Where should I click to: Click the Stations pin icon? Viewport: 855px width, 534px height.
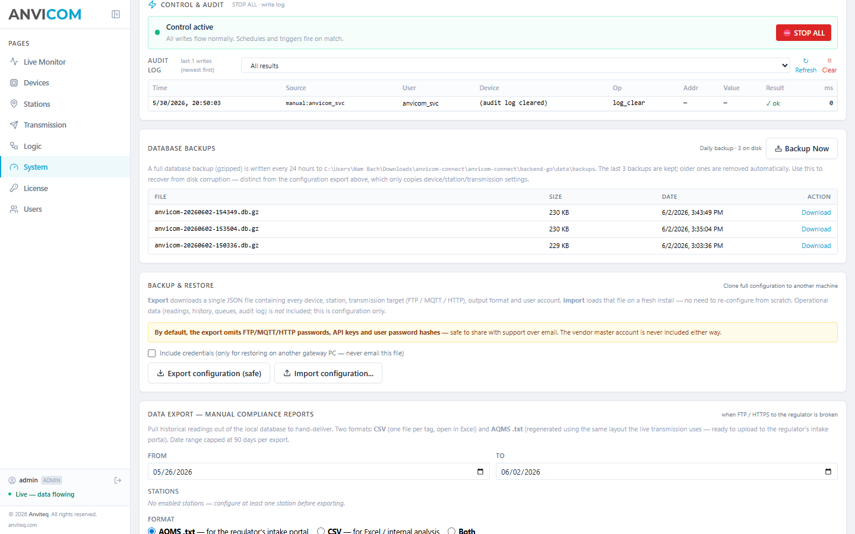pos(14,104)
